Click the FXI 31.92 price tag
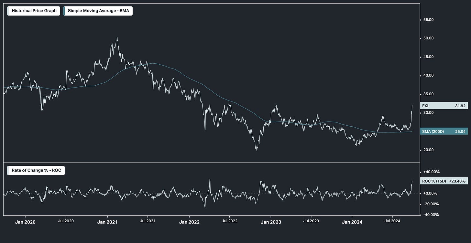471x243 pixels. click(444, 106)
